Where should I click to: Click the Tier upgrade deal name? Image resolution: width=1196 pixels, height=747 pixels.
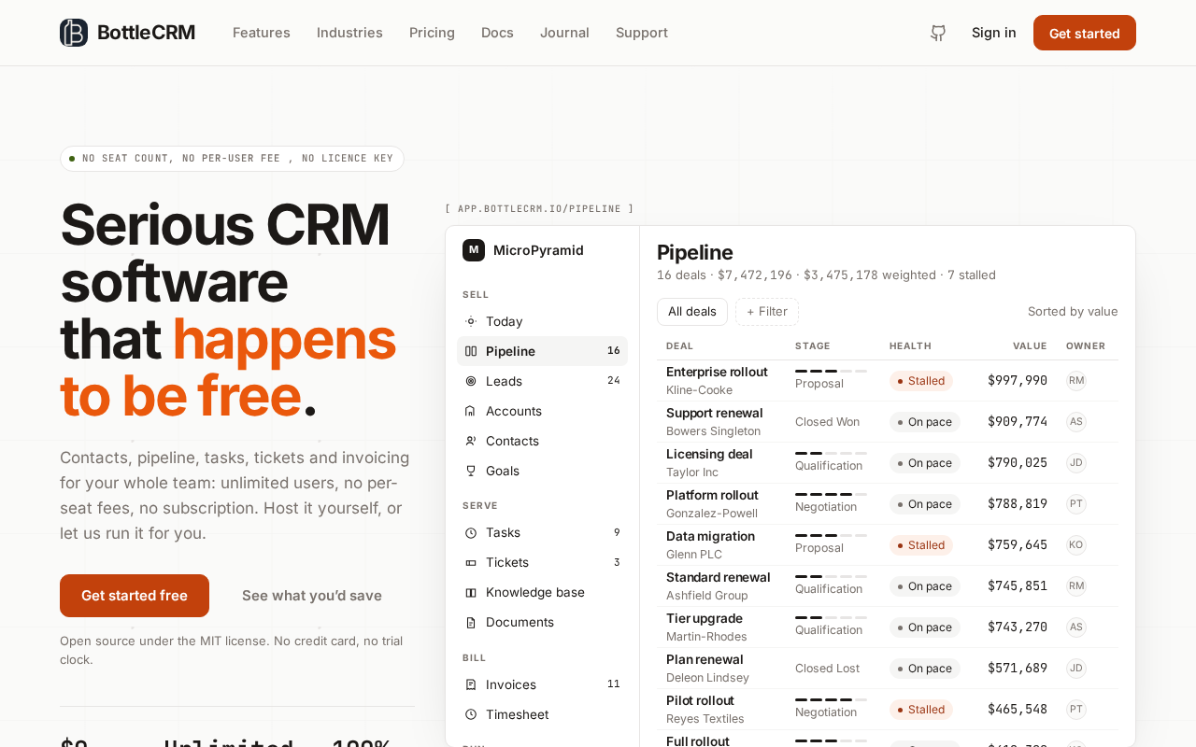tap(705, 618)
